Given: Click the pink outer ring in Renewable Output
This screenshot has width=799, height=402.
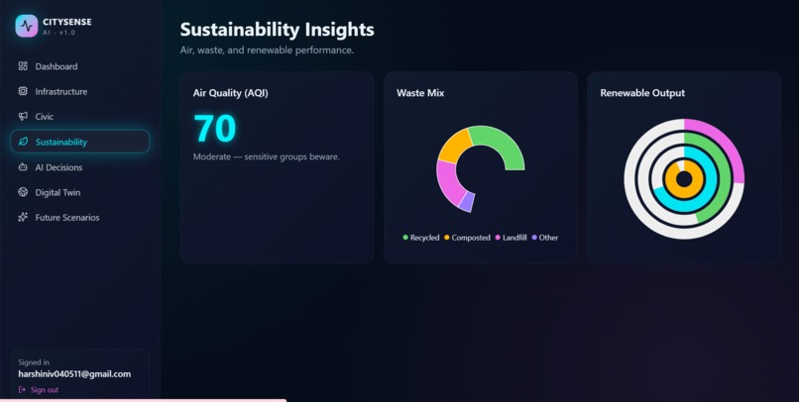Looking at the screenshot, I should tap(724, 142).
